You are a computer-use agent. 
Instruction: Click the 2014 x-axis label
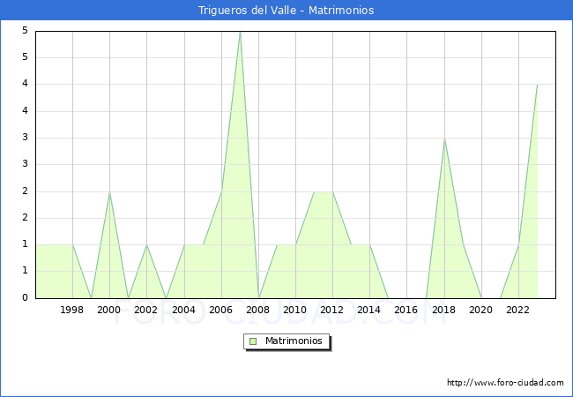369,310
